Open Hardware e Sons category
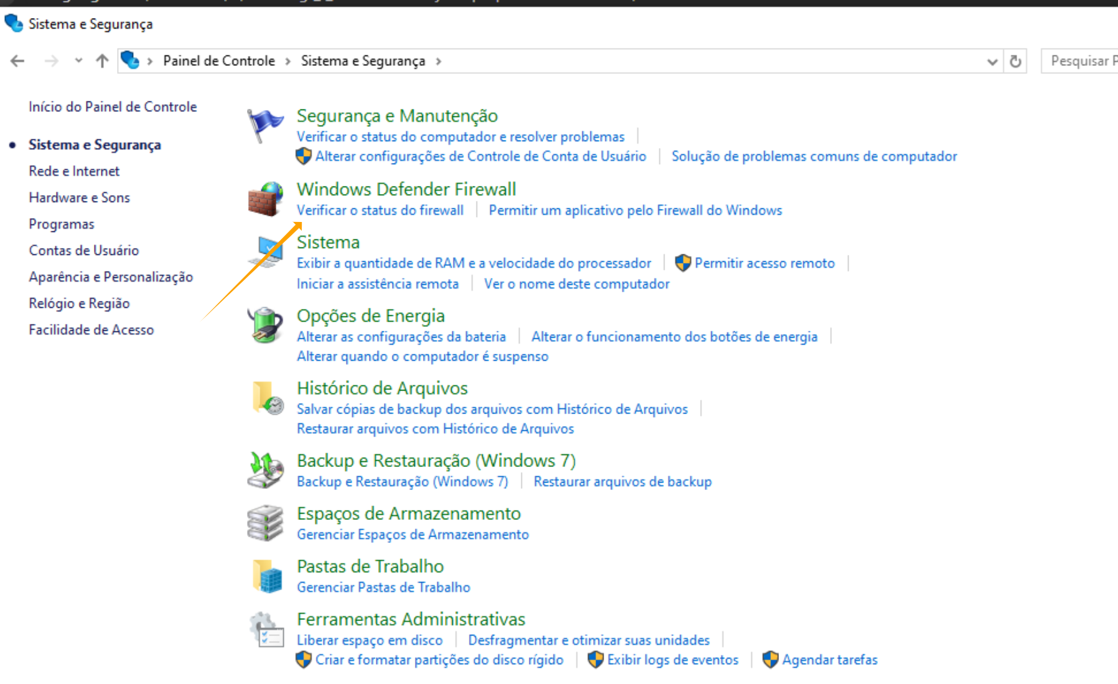This screenshot has width=1118, height=684. click(x=79, y=198)
